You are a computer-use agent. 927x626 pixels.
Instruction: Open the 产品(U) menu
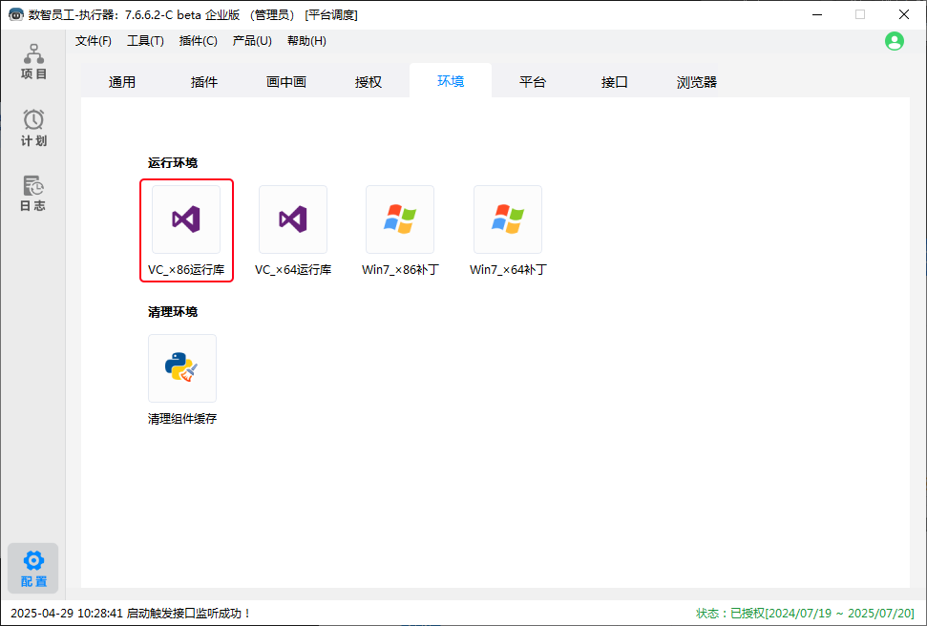(x=252, y=41)
